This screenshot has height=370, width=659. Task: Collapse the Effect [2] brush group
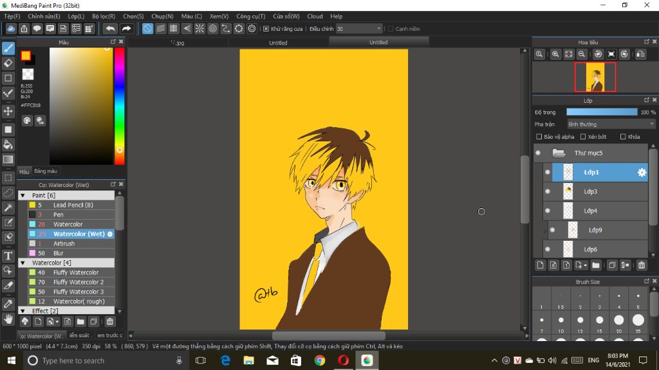coord(23,311)
